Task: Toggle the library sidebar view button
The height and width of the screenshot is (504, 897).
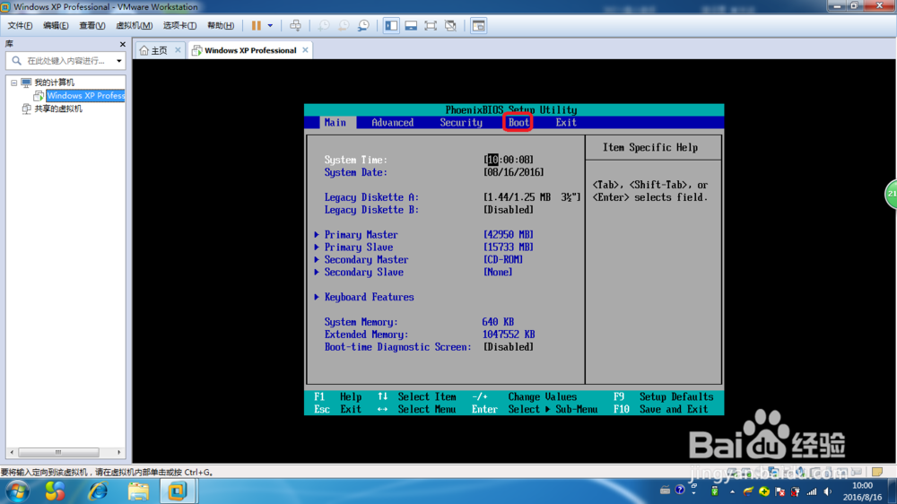Action: pos(391,26)
